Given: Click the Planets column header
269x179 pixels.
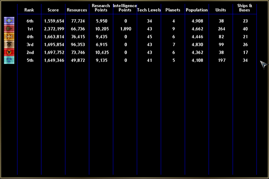Looking at the screenshot, I should 173,10.
